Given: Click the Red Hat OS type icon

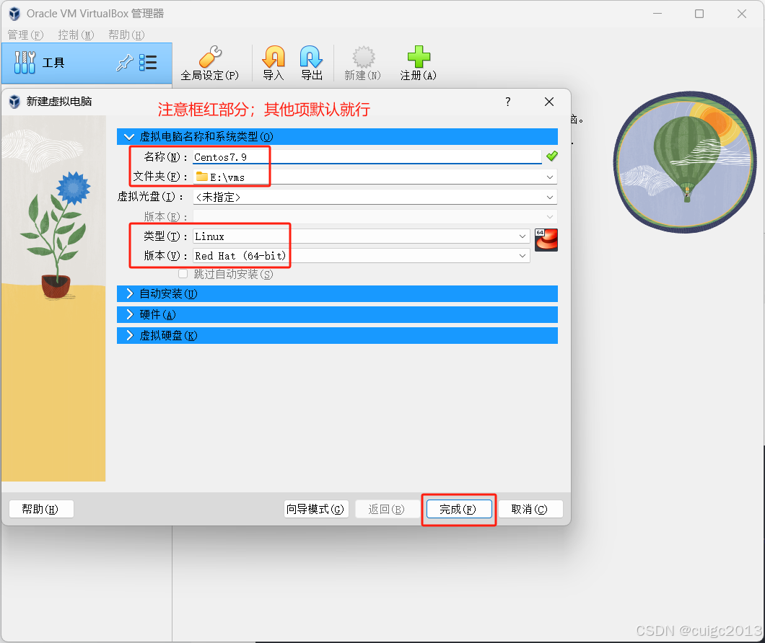Looking at the screenshot, I should (x=546, y=240).
